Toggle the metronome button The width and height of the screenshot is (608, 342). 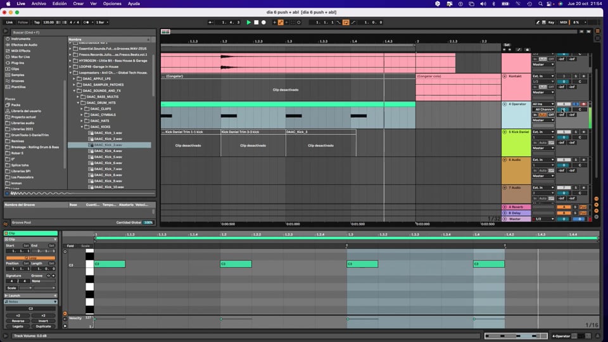(87, 23)
